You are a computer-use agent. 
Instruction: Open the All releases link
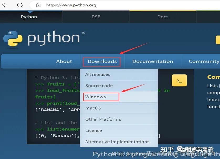98,74
